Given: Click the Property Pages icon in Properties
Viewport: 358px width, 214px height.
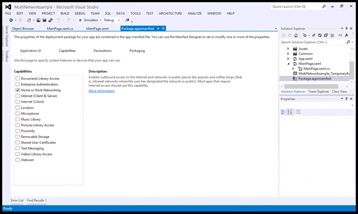Looking at the screenshot, I should 298,112.
